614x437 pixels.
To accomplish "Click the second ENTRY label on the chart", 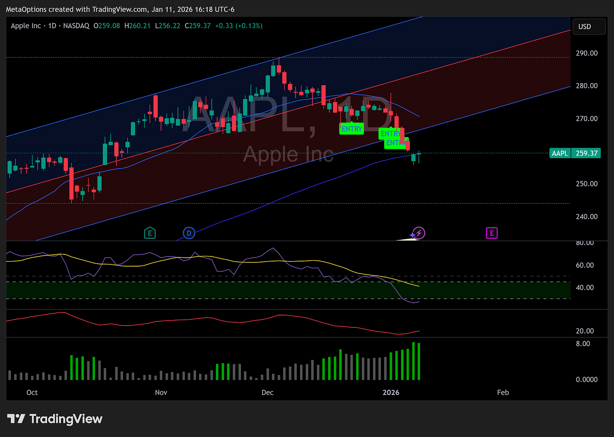I will coord(391,134).
